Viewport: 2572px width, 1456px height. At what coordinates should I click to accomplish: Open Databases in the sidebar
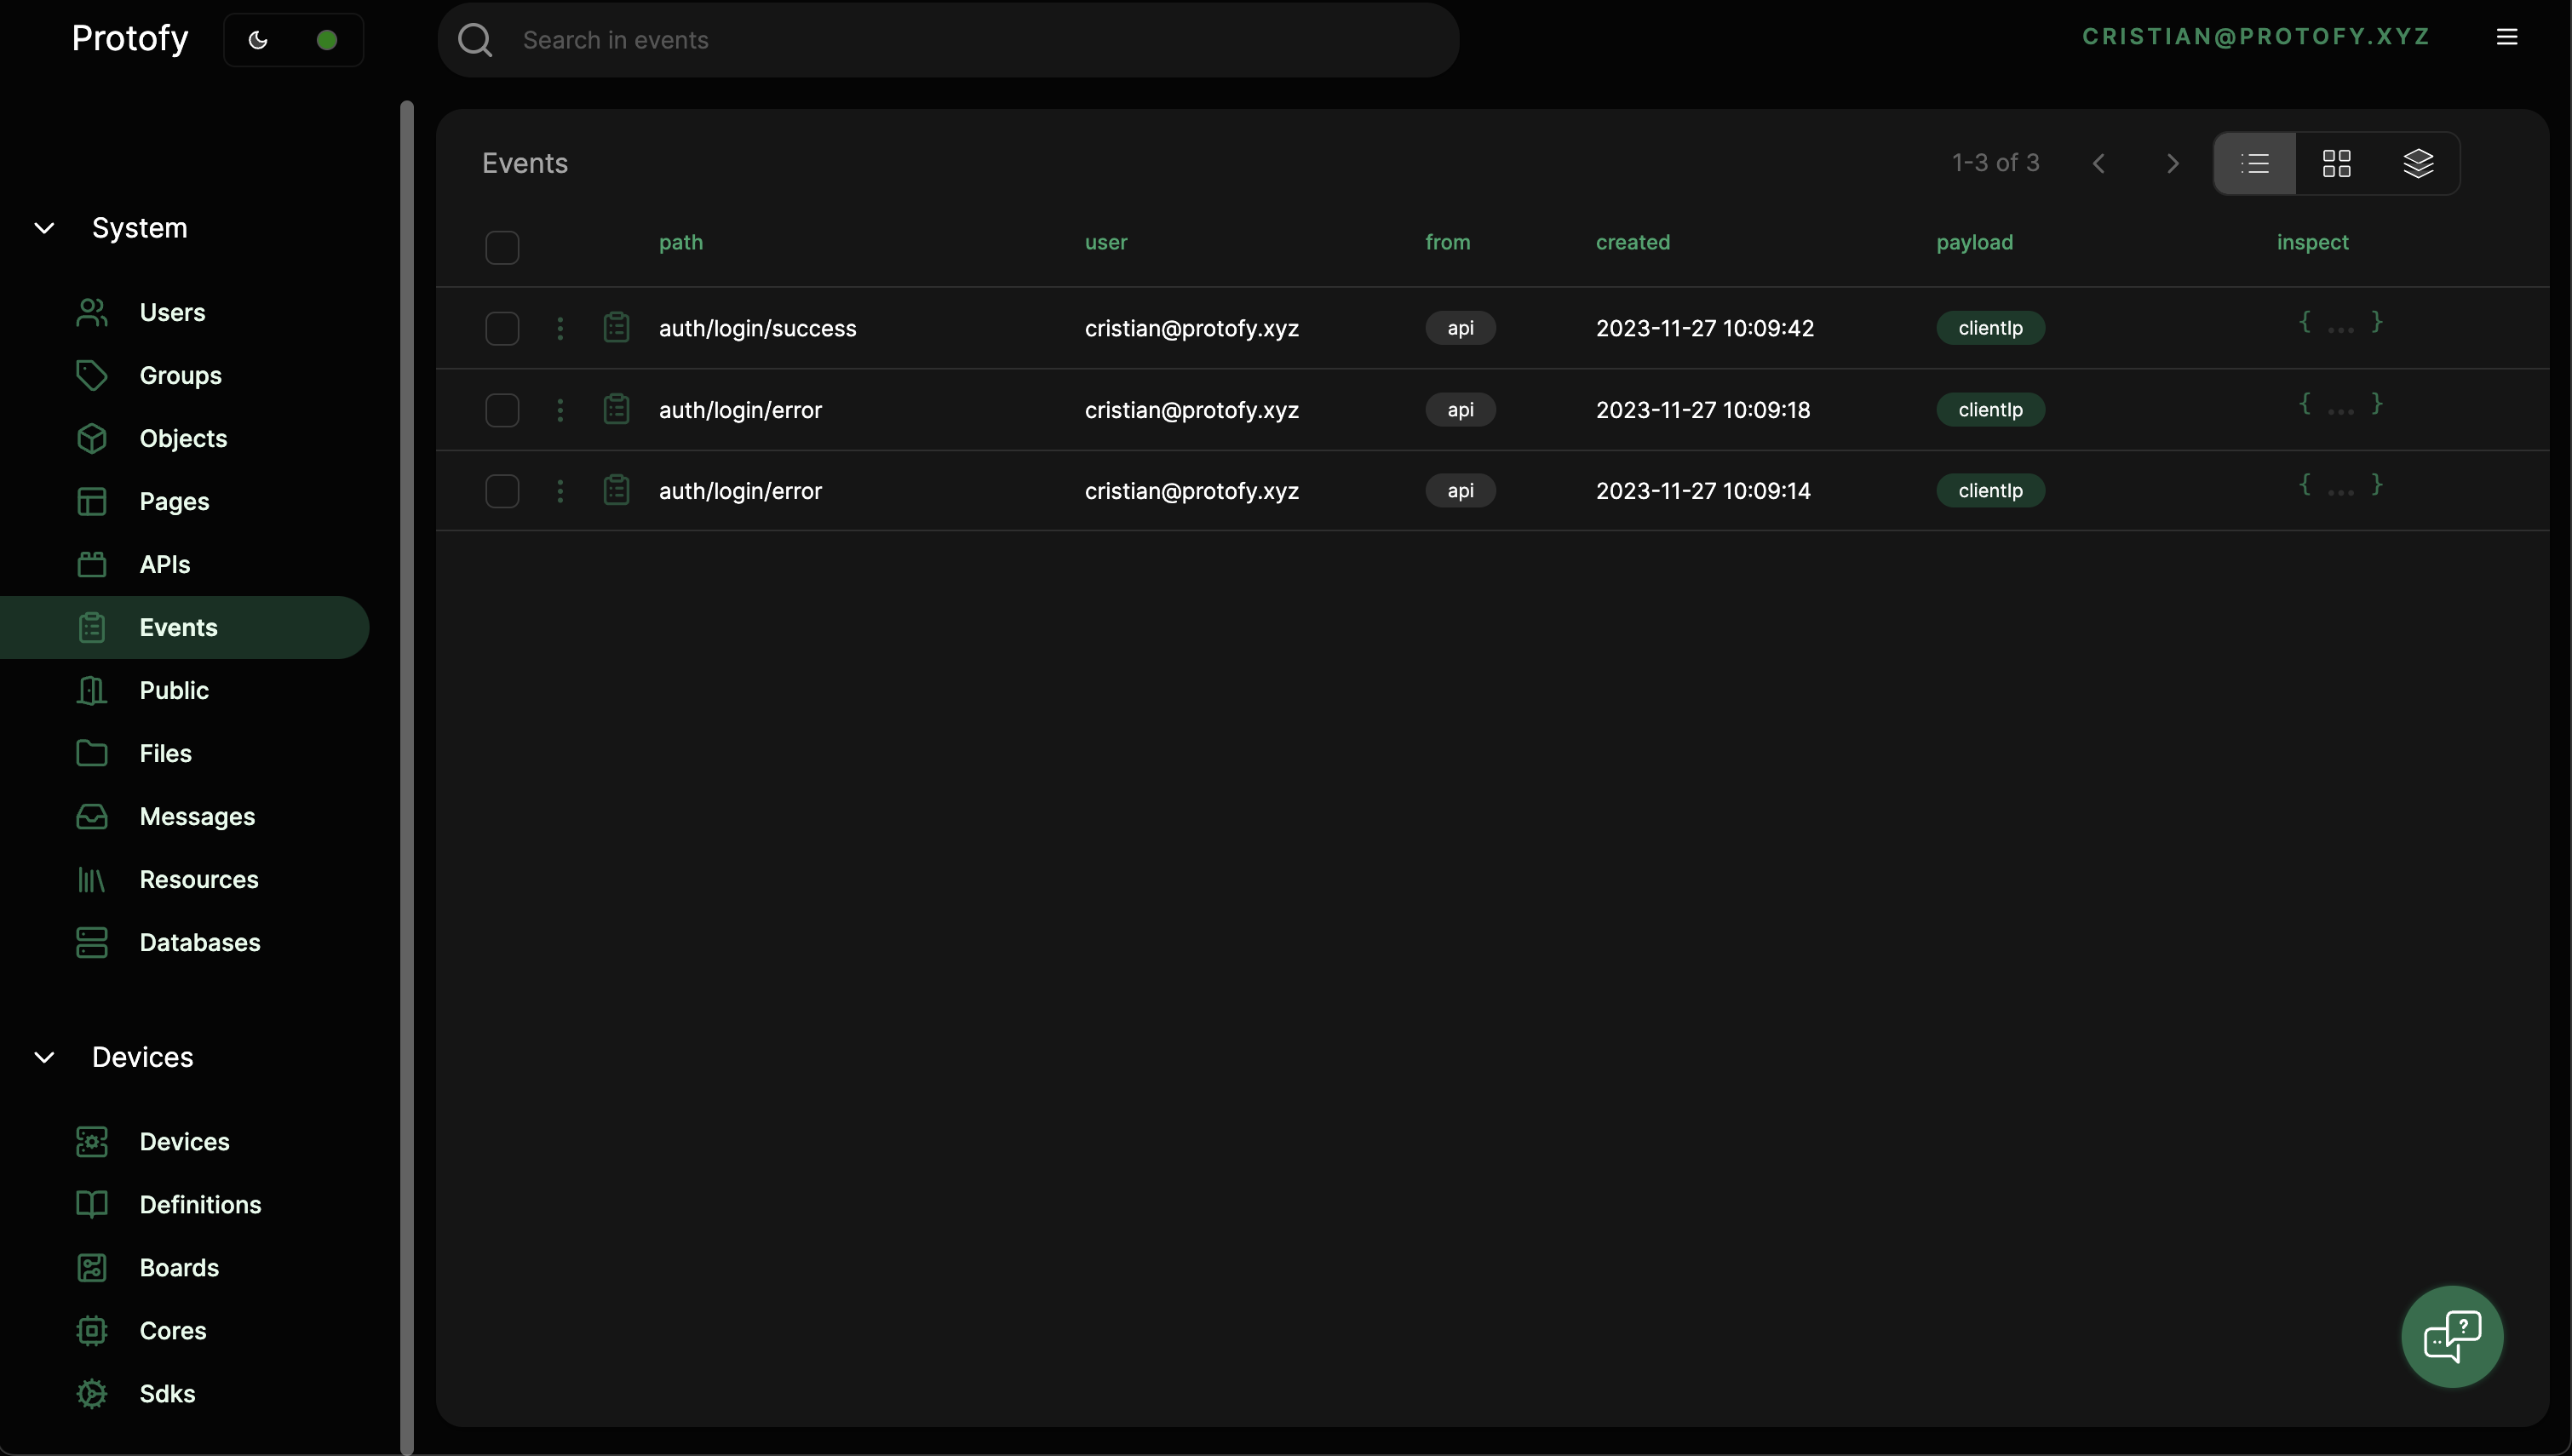199,942
